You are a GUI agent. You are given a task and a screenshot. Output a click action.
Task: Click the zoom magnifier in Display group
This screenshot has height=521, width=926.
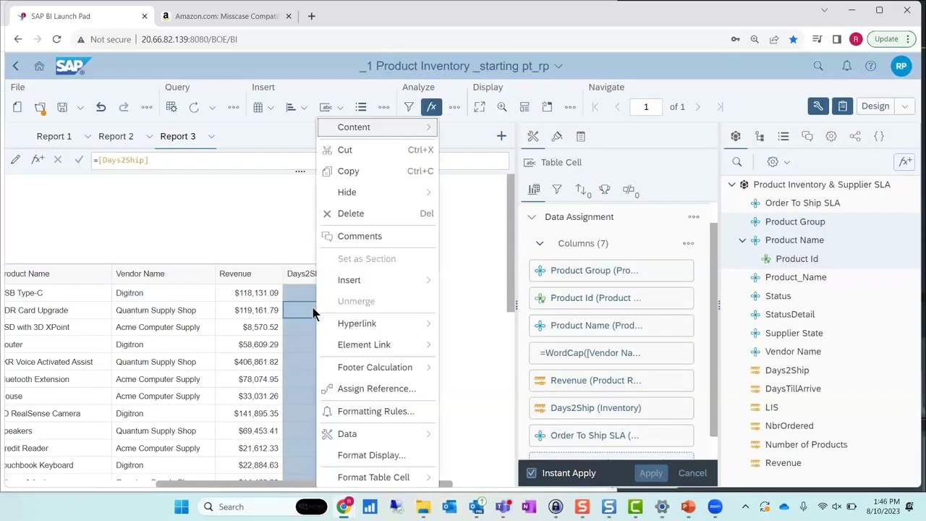click(501, 107)
